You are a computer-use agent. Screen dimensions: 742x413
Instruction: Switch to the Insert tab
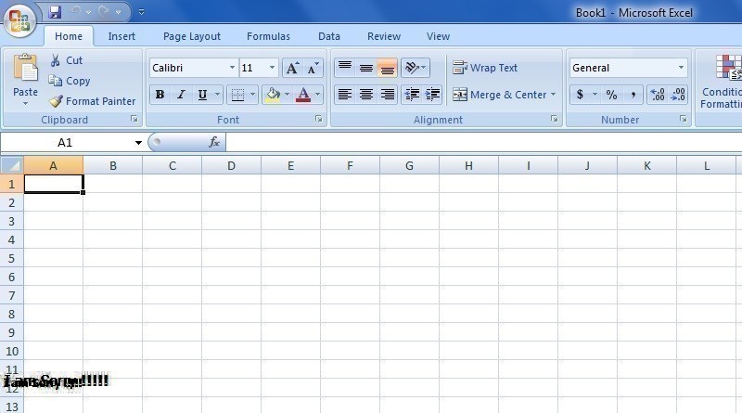(122, 36)
